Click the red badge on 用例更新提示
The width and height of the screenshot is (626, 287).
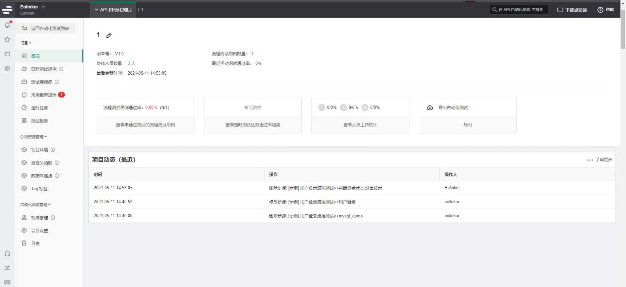point(61,94)
